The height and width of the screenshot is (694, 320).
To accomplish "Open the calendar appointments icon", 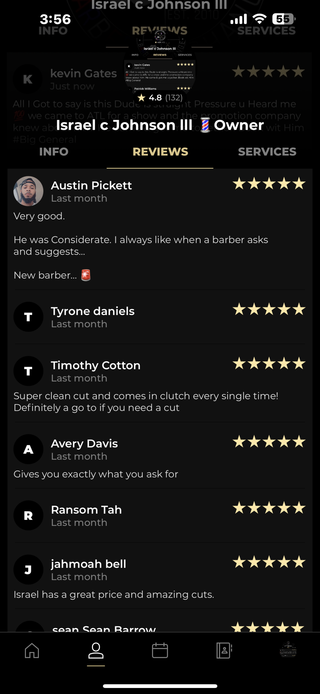I will [160, 651].
